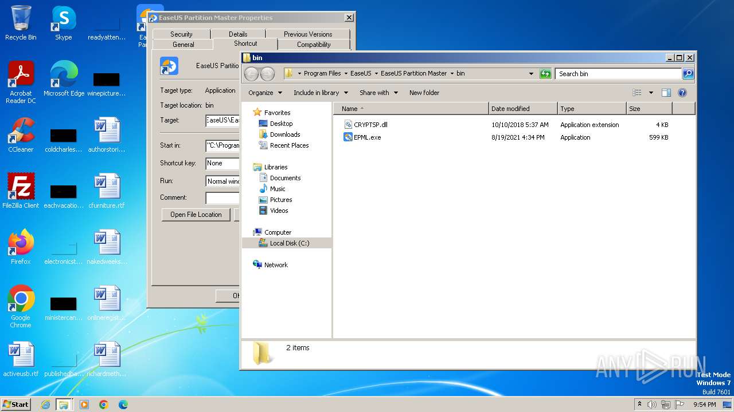The image size is (734, 412).
Task: Open Chrome from the taskbar
Action: pyautogui.click(x=104, y=405)
